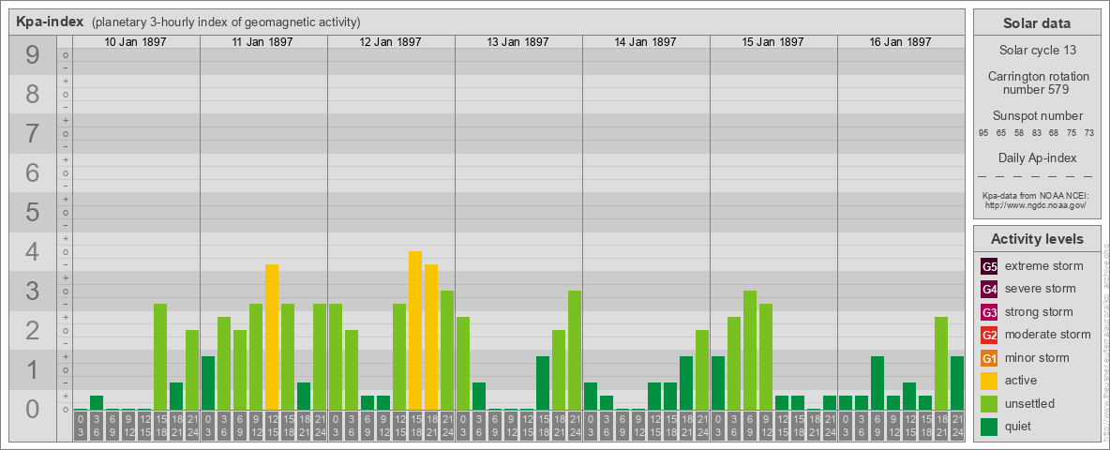Select the 16 Jan 1897 date header
The width and height of the screenshot is (1110, 450).
[x=900, y=42]
